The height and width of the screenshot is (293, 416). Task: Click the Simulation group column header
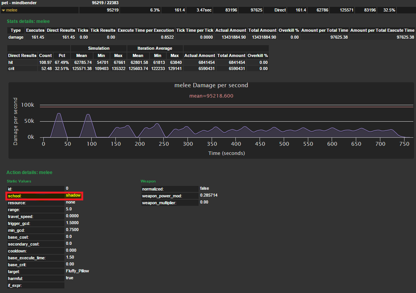pyautogui.click(x=99, y=48)
